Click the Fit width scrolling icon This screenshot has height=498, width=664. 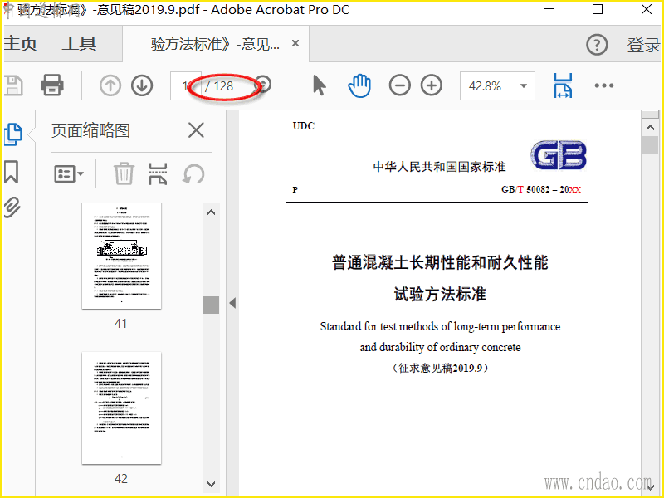pos(563,85)
